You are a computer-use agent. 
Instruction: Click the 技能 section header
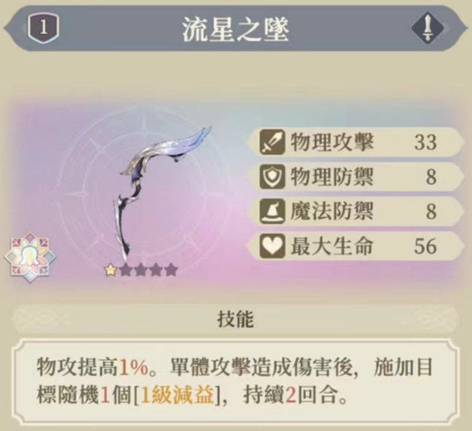[235, 319]
